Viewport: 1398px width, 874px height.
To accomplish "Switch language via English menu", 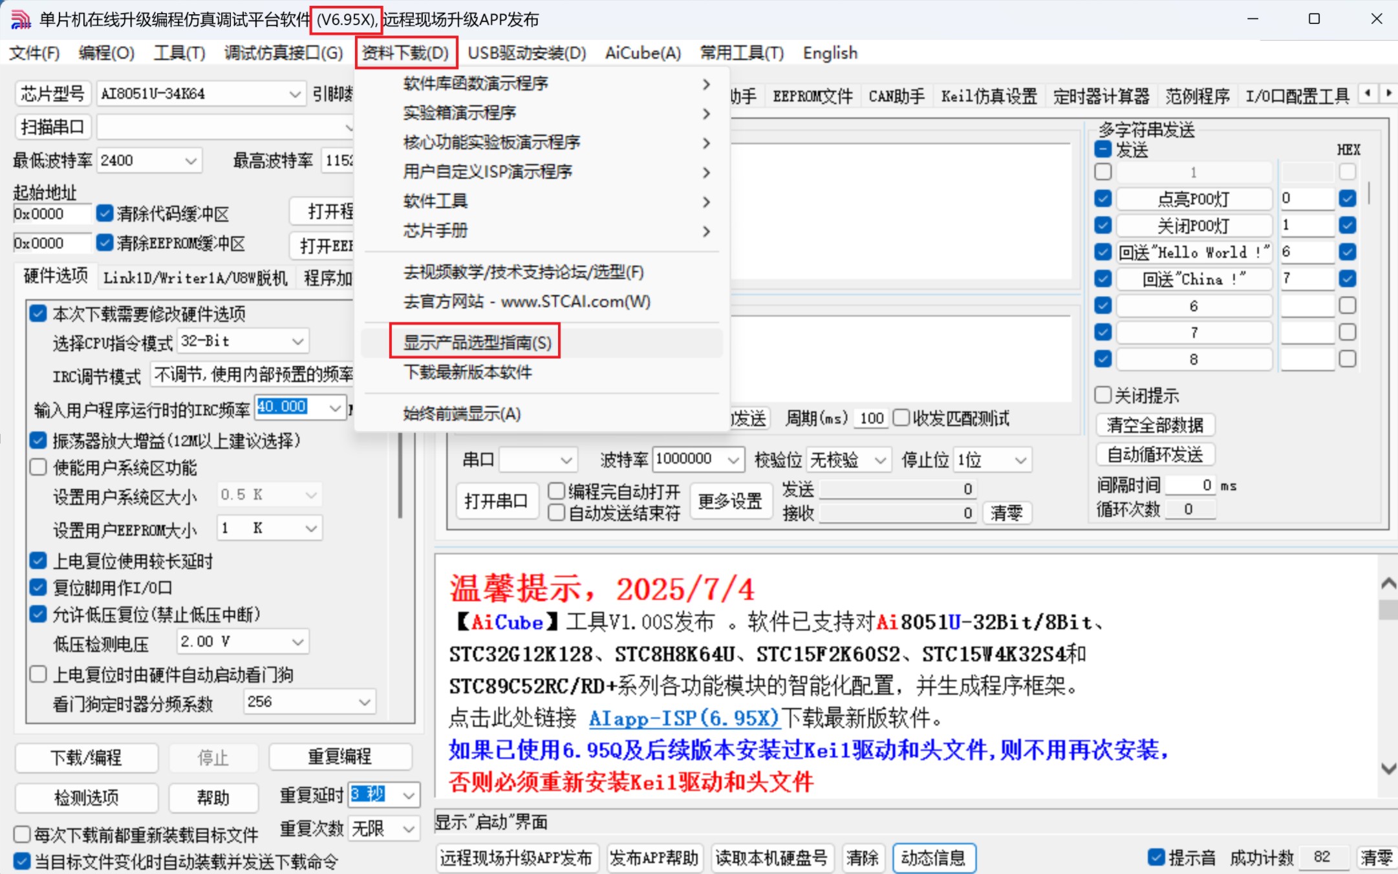I will (x=830, y=53).
